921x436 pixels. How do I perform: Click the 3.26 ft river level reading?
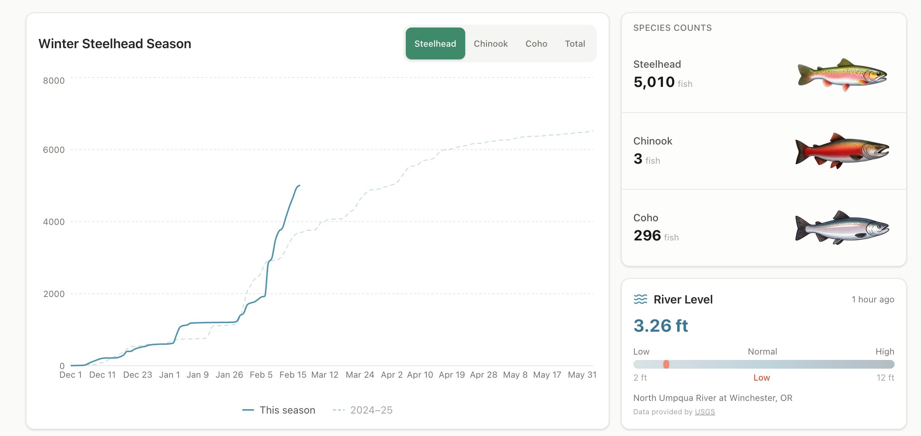click(x=660, y=326)
